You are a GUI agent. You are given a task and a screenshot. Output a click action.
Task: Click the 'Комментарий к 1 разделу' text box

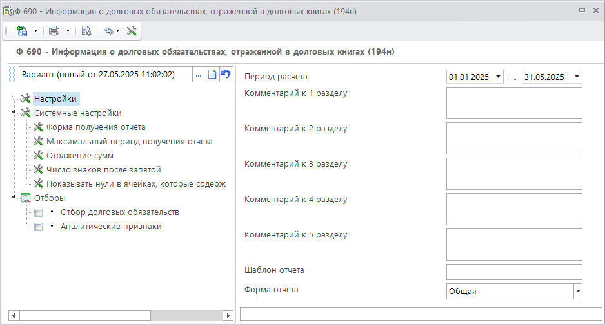[513, 103]
